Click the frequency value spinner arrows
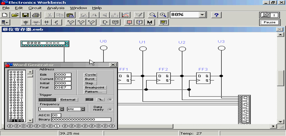The height and width of the screenshot is (136, 286). [62, 109]
